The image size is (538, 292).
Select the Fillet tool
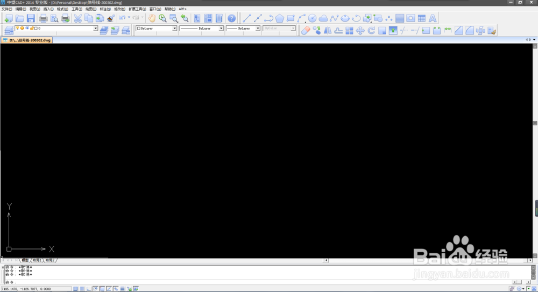click(470, 31)
